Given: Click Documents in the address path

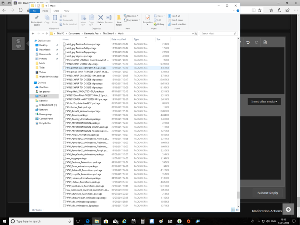Looking at the screenshot, I should pos(74,34).
